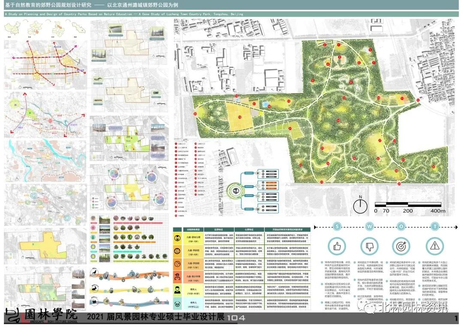The height and width of the screenshot is (328, 463).
Task: Click the English subtitle line
Action: tap(124, 14)
